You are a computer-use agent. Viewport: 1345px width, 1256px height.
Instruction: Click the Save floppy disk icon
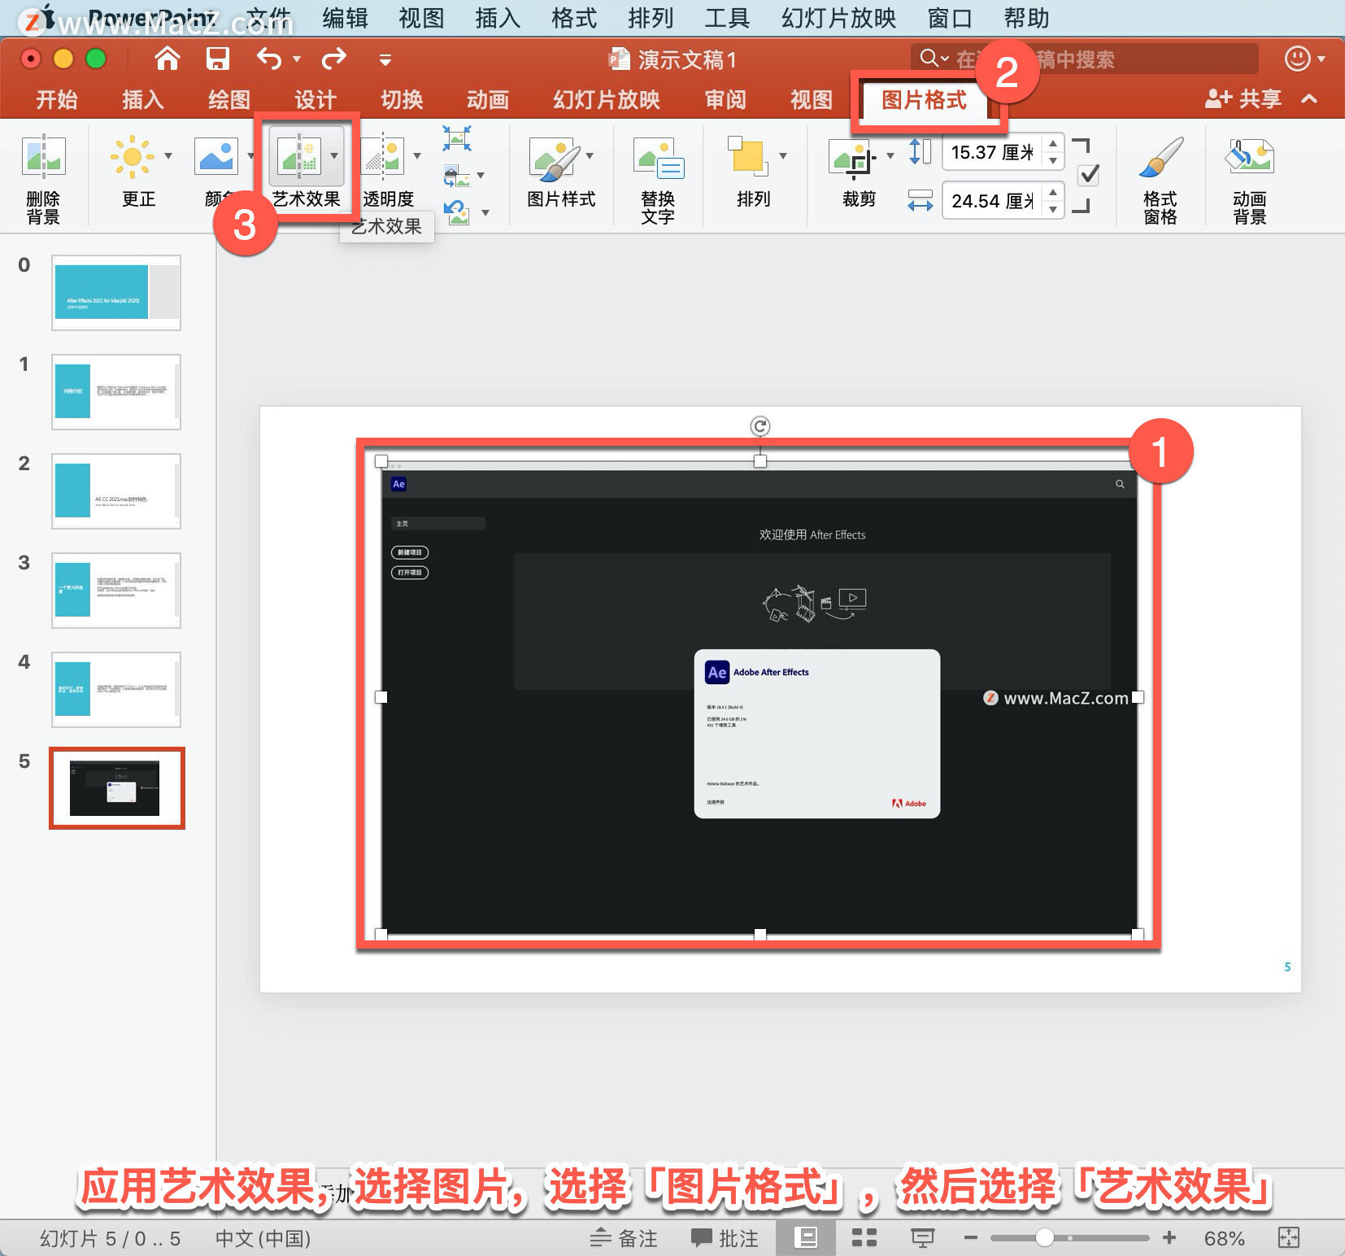click(x=218, y=59)
